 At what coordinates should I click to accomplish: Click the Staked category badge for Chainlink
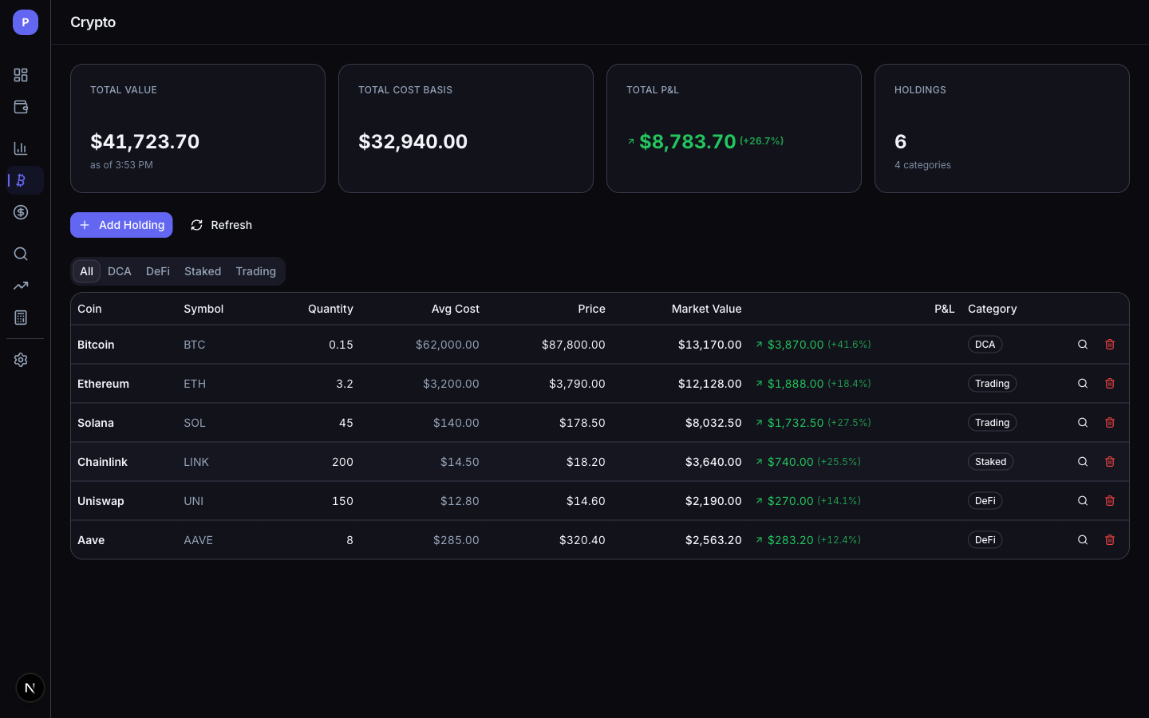990,462
